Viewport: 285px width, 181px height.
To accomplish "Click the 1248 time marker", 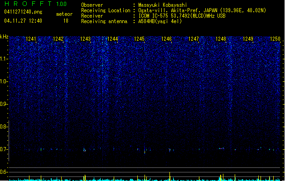I will (221, 39).
